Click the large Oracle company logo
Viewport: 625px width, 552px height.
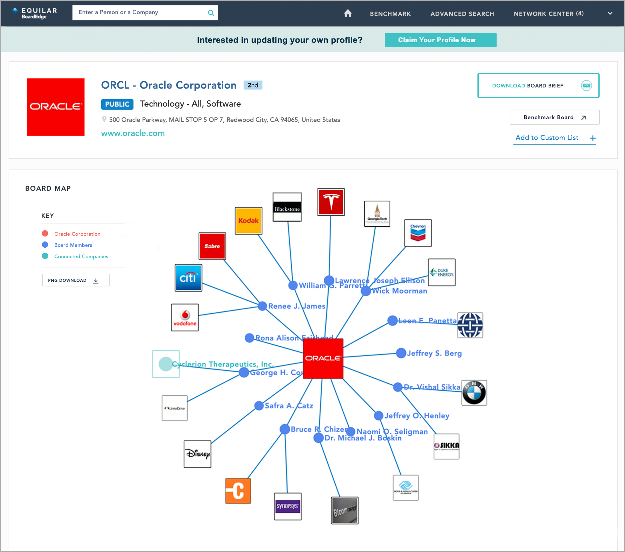pyautogui.click(x=56, y=107)
